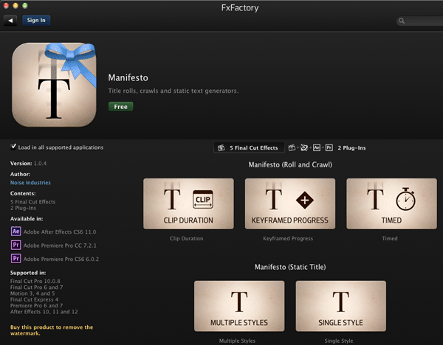
Task: Click the Manifesto product title
Action: pos(128,77)
